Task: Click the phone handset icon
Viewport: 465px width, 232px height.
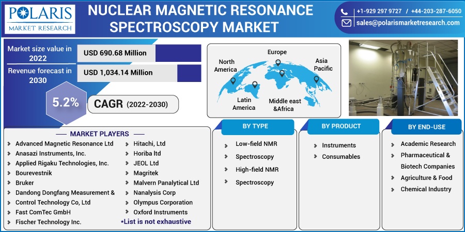Action: (x=344, y=12)
